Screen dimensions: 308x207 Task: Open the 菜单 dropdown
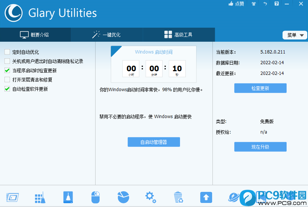(295, 35)
